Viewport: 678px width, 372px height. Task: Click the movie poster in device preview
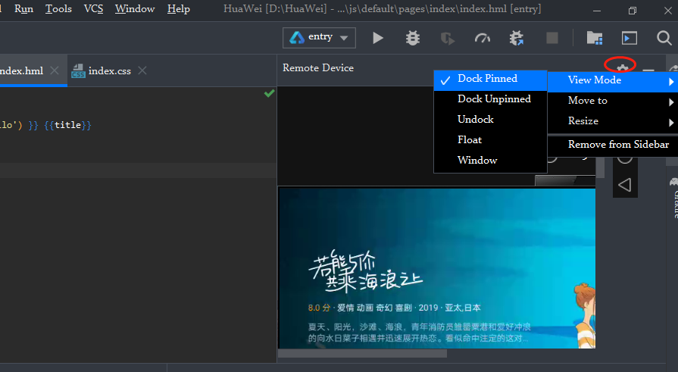coord(437,268)
